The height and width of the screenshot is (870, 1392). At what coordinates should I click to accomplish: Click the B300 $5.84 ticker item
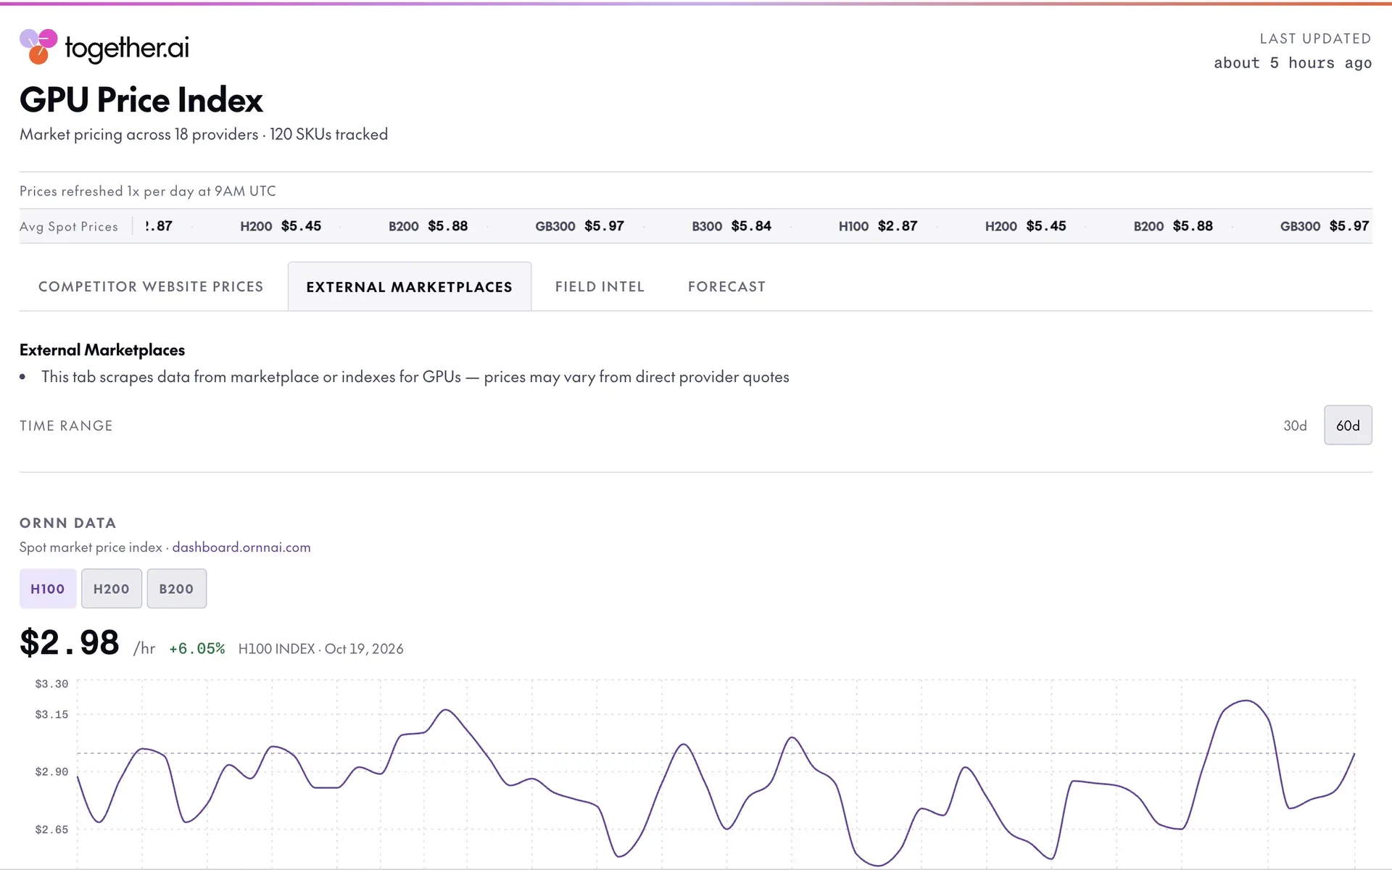coord(732,226)
